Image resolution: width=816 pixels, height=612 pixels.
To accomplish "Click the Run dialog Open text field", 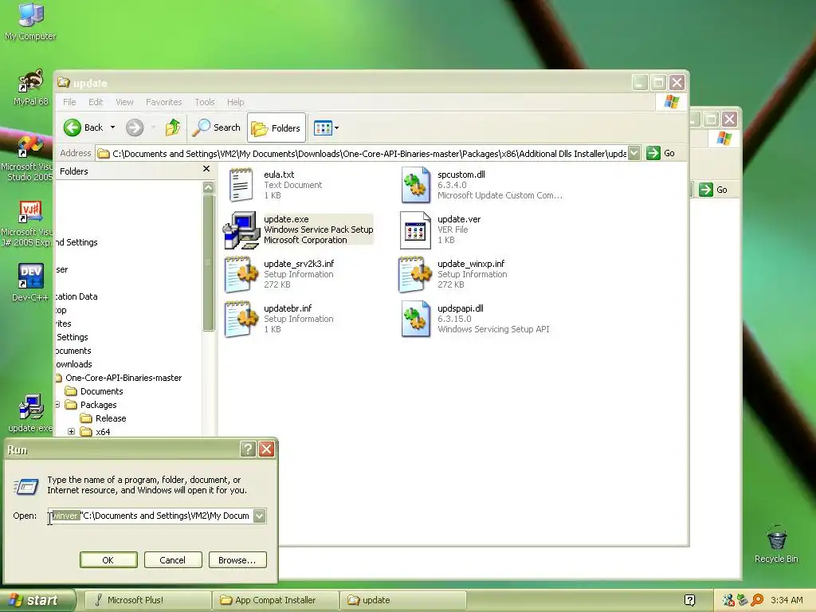I will (x=151, y=516).
